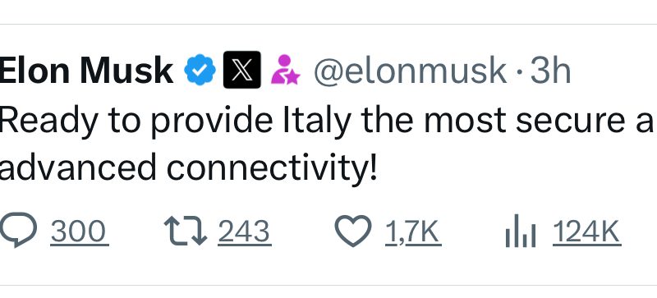
Task: View the 243 reposts count
Action: 243,232
